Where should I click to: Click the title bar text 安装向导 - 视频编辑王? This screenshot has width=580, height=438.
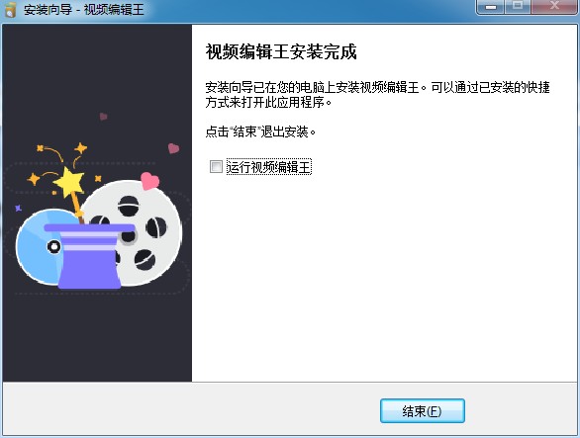pos(83,9)
